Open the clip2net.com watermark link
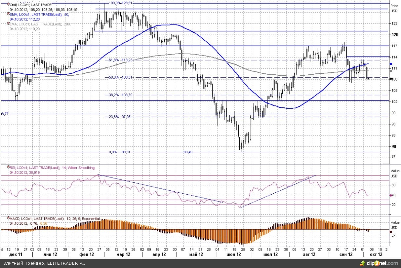Screen dimensions: 401x268 coord(382,263)
